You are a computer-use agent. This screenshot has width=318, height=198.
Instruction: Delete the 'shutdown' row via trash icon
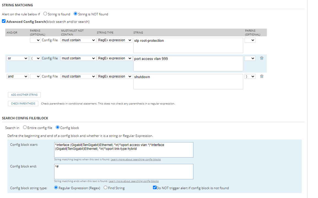click(262, 76)
